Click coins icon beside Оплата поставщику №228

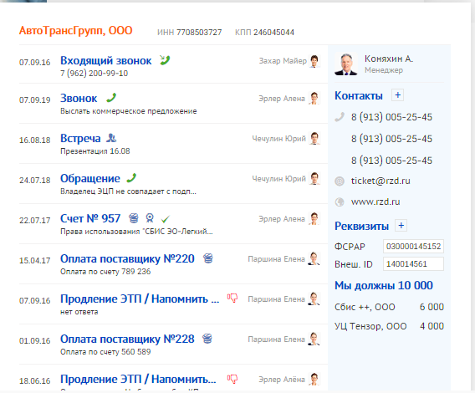[x=207, y=339]
